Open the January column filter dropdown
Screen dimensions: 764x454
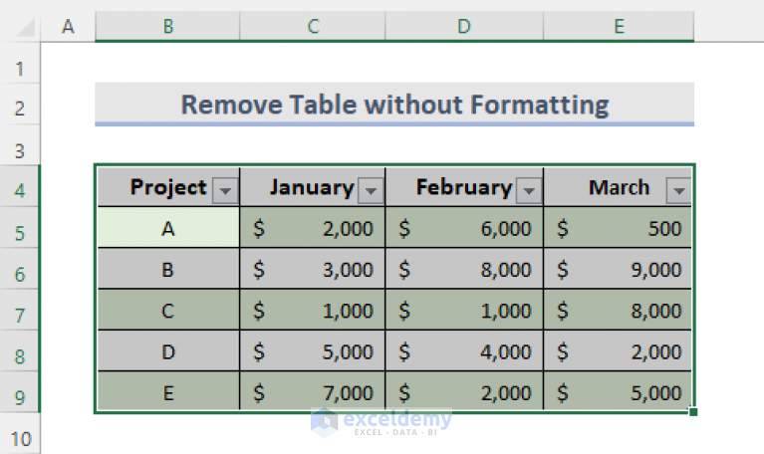tap(371, 190)
